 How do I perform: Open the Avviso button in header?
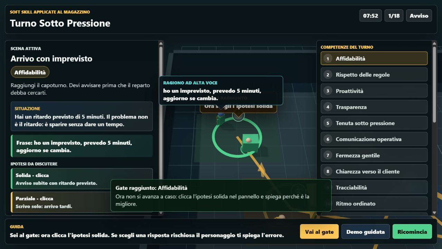[x=419, y=16]
